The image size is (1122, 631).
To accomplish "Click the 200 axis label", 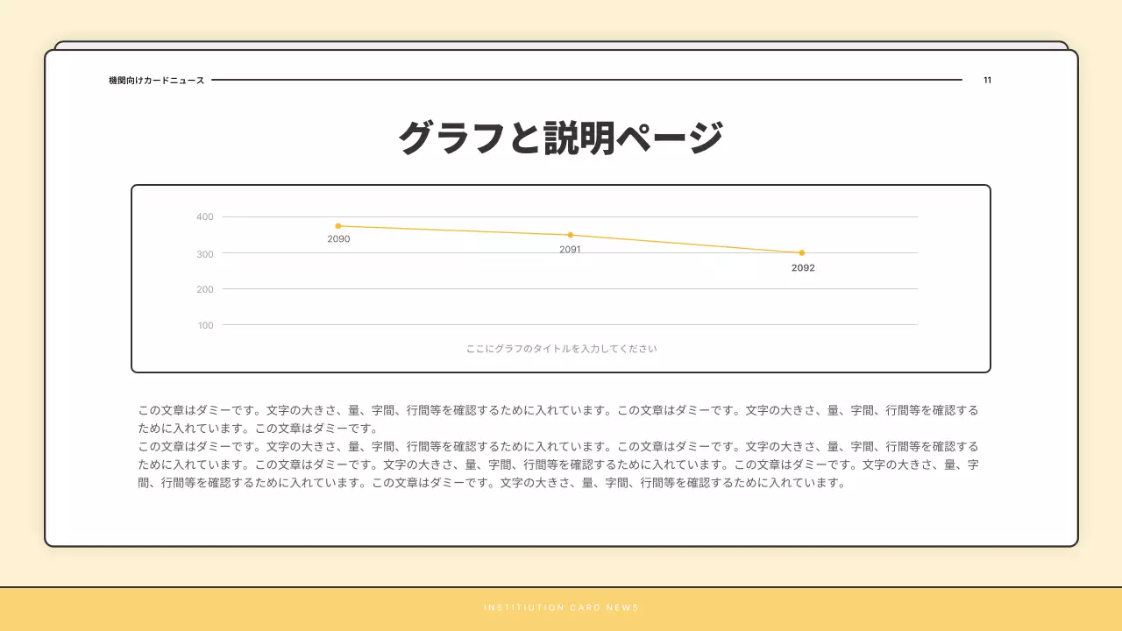I will coord(204,287).
